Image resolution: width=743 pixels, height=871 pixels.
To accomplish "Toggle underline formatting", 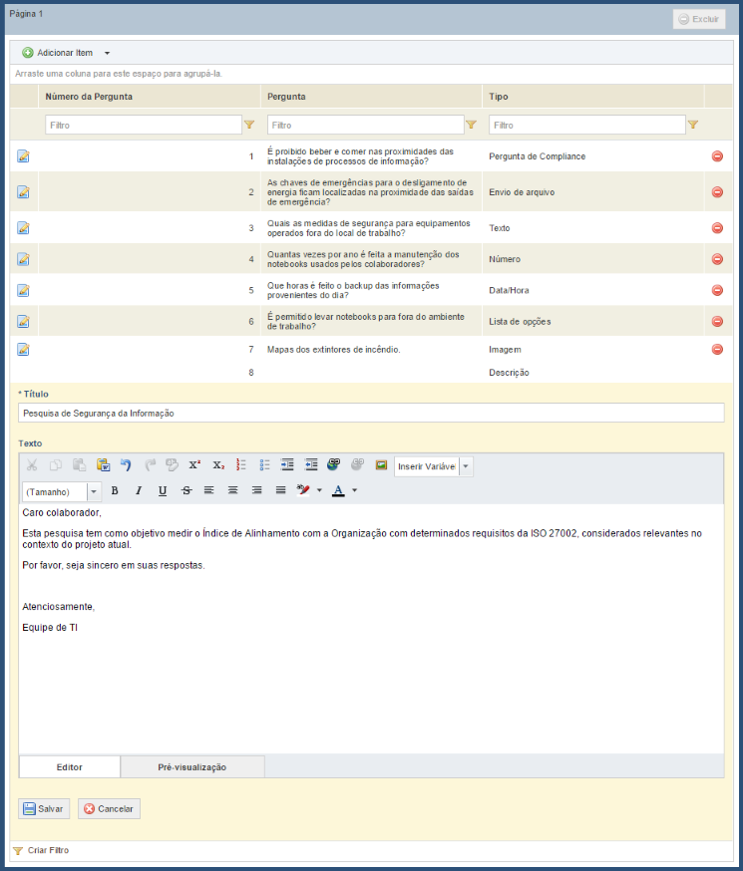I will [163, 490].
